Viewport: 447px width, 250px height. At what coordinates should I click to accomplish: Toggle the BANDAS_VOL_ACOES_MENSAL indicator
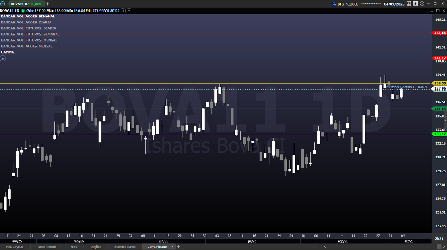(x=27, y=46)
